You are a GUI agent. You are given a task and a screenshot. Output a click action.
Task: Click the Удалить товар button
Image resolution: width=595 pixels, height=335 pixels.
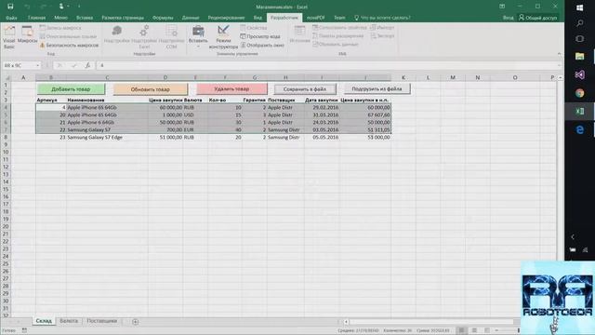coord(231,89)
